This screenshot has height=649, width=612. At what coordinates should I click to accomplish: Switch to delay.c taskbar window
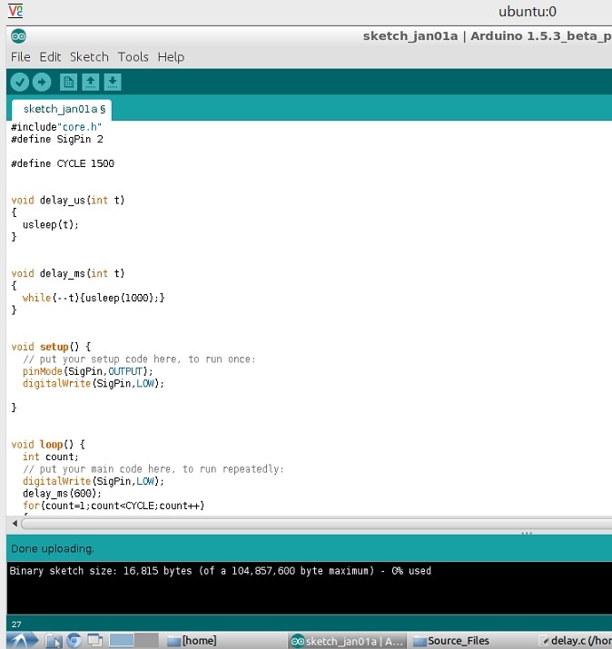576,641
